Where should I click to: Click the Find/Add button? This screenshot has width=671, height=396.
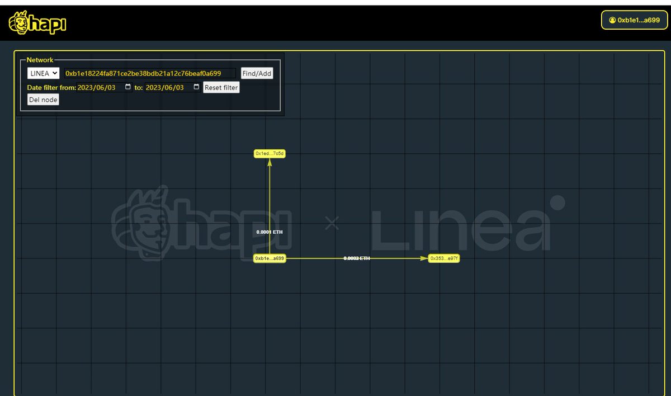click(257, 73)
